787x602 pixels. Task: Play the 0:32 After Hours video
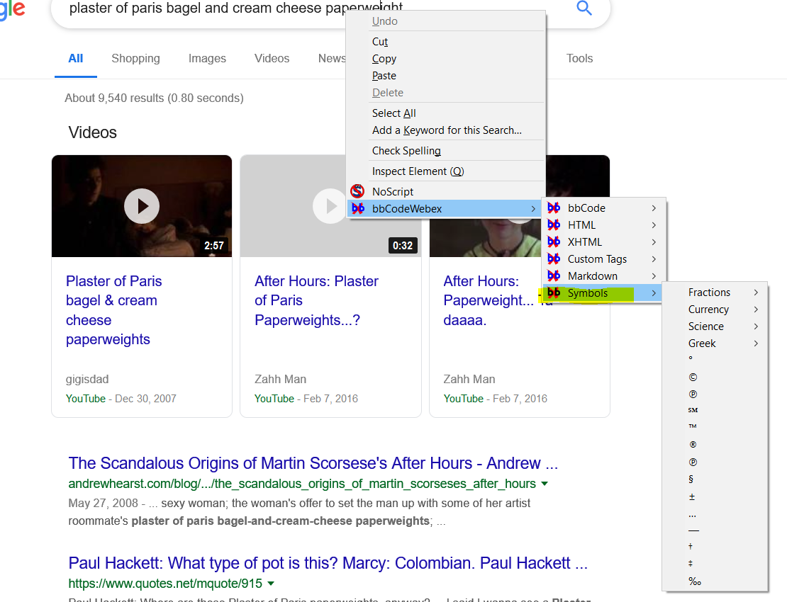click(x=330, y=206)
